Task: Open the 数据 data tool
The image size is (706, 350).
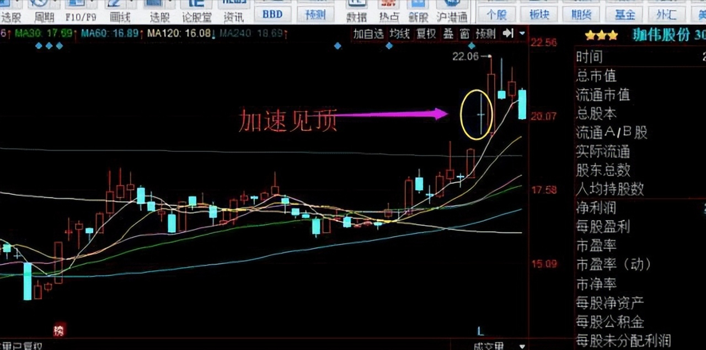Action: pyautogui.click(x=357, y=11)
